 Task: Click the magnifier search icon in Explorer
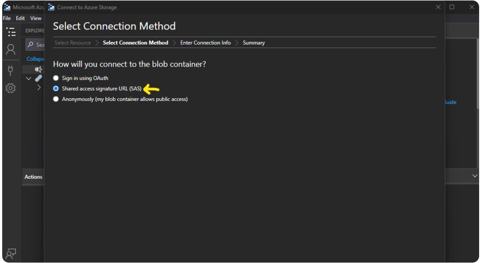(31, 44)
